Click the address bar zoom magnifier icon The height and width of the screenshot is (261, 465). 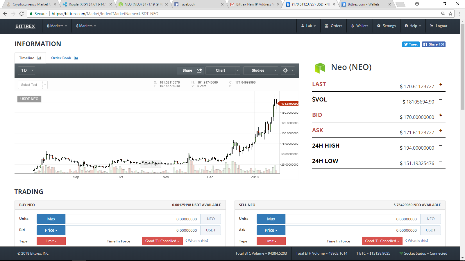click(443, 14)
